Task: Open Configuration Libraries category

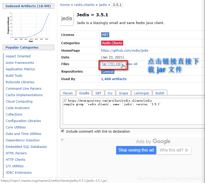Action: [x=23, y=121]
